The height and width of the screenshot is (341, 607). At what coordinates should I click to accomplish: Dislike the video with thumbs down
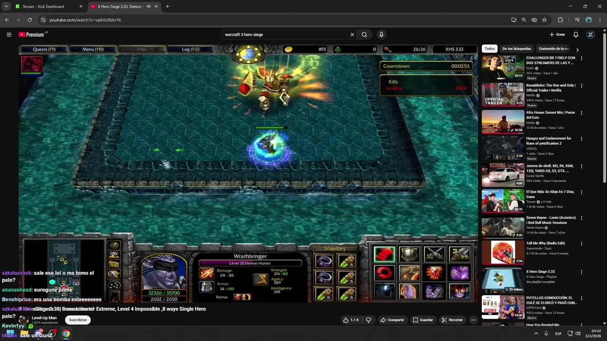coord(368,320)
